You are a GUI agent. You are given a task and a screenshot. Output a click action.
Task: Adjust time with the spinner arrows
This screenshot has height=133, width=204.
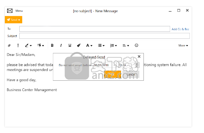137,65
